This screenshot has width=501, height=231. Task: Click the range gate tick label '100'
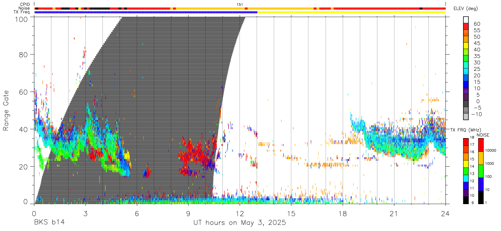pos(22,19)
